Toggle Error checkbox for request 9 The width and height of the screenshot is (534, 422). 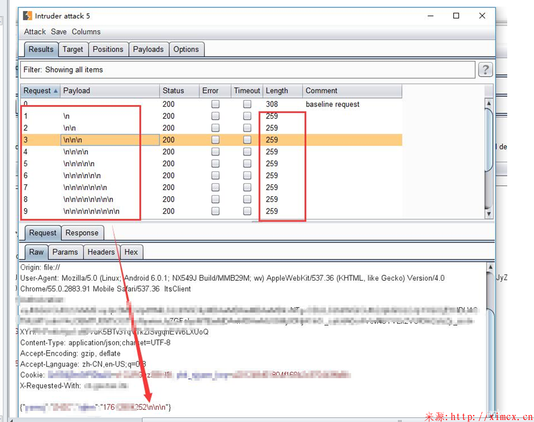[x=216, y=211]
